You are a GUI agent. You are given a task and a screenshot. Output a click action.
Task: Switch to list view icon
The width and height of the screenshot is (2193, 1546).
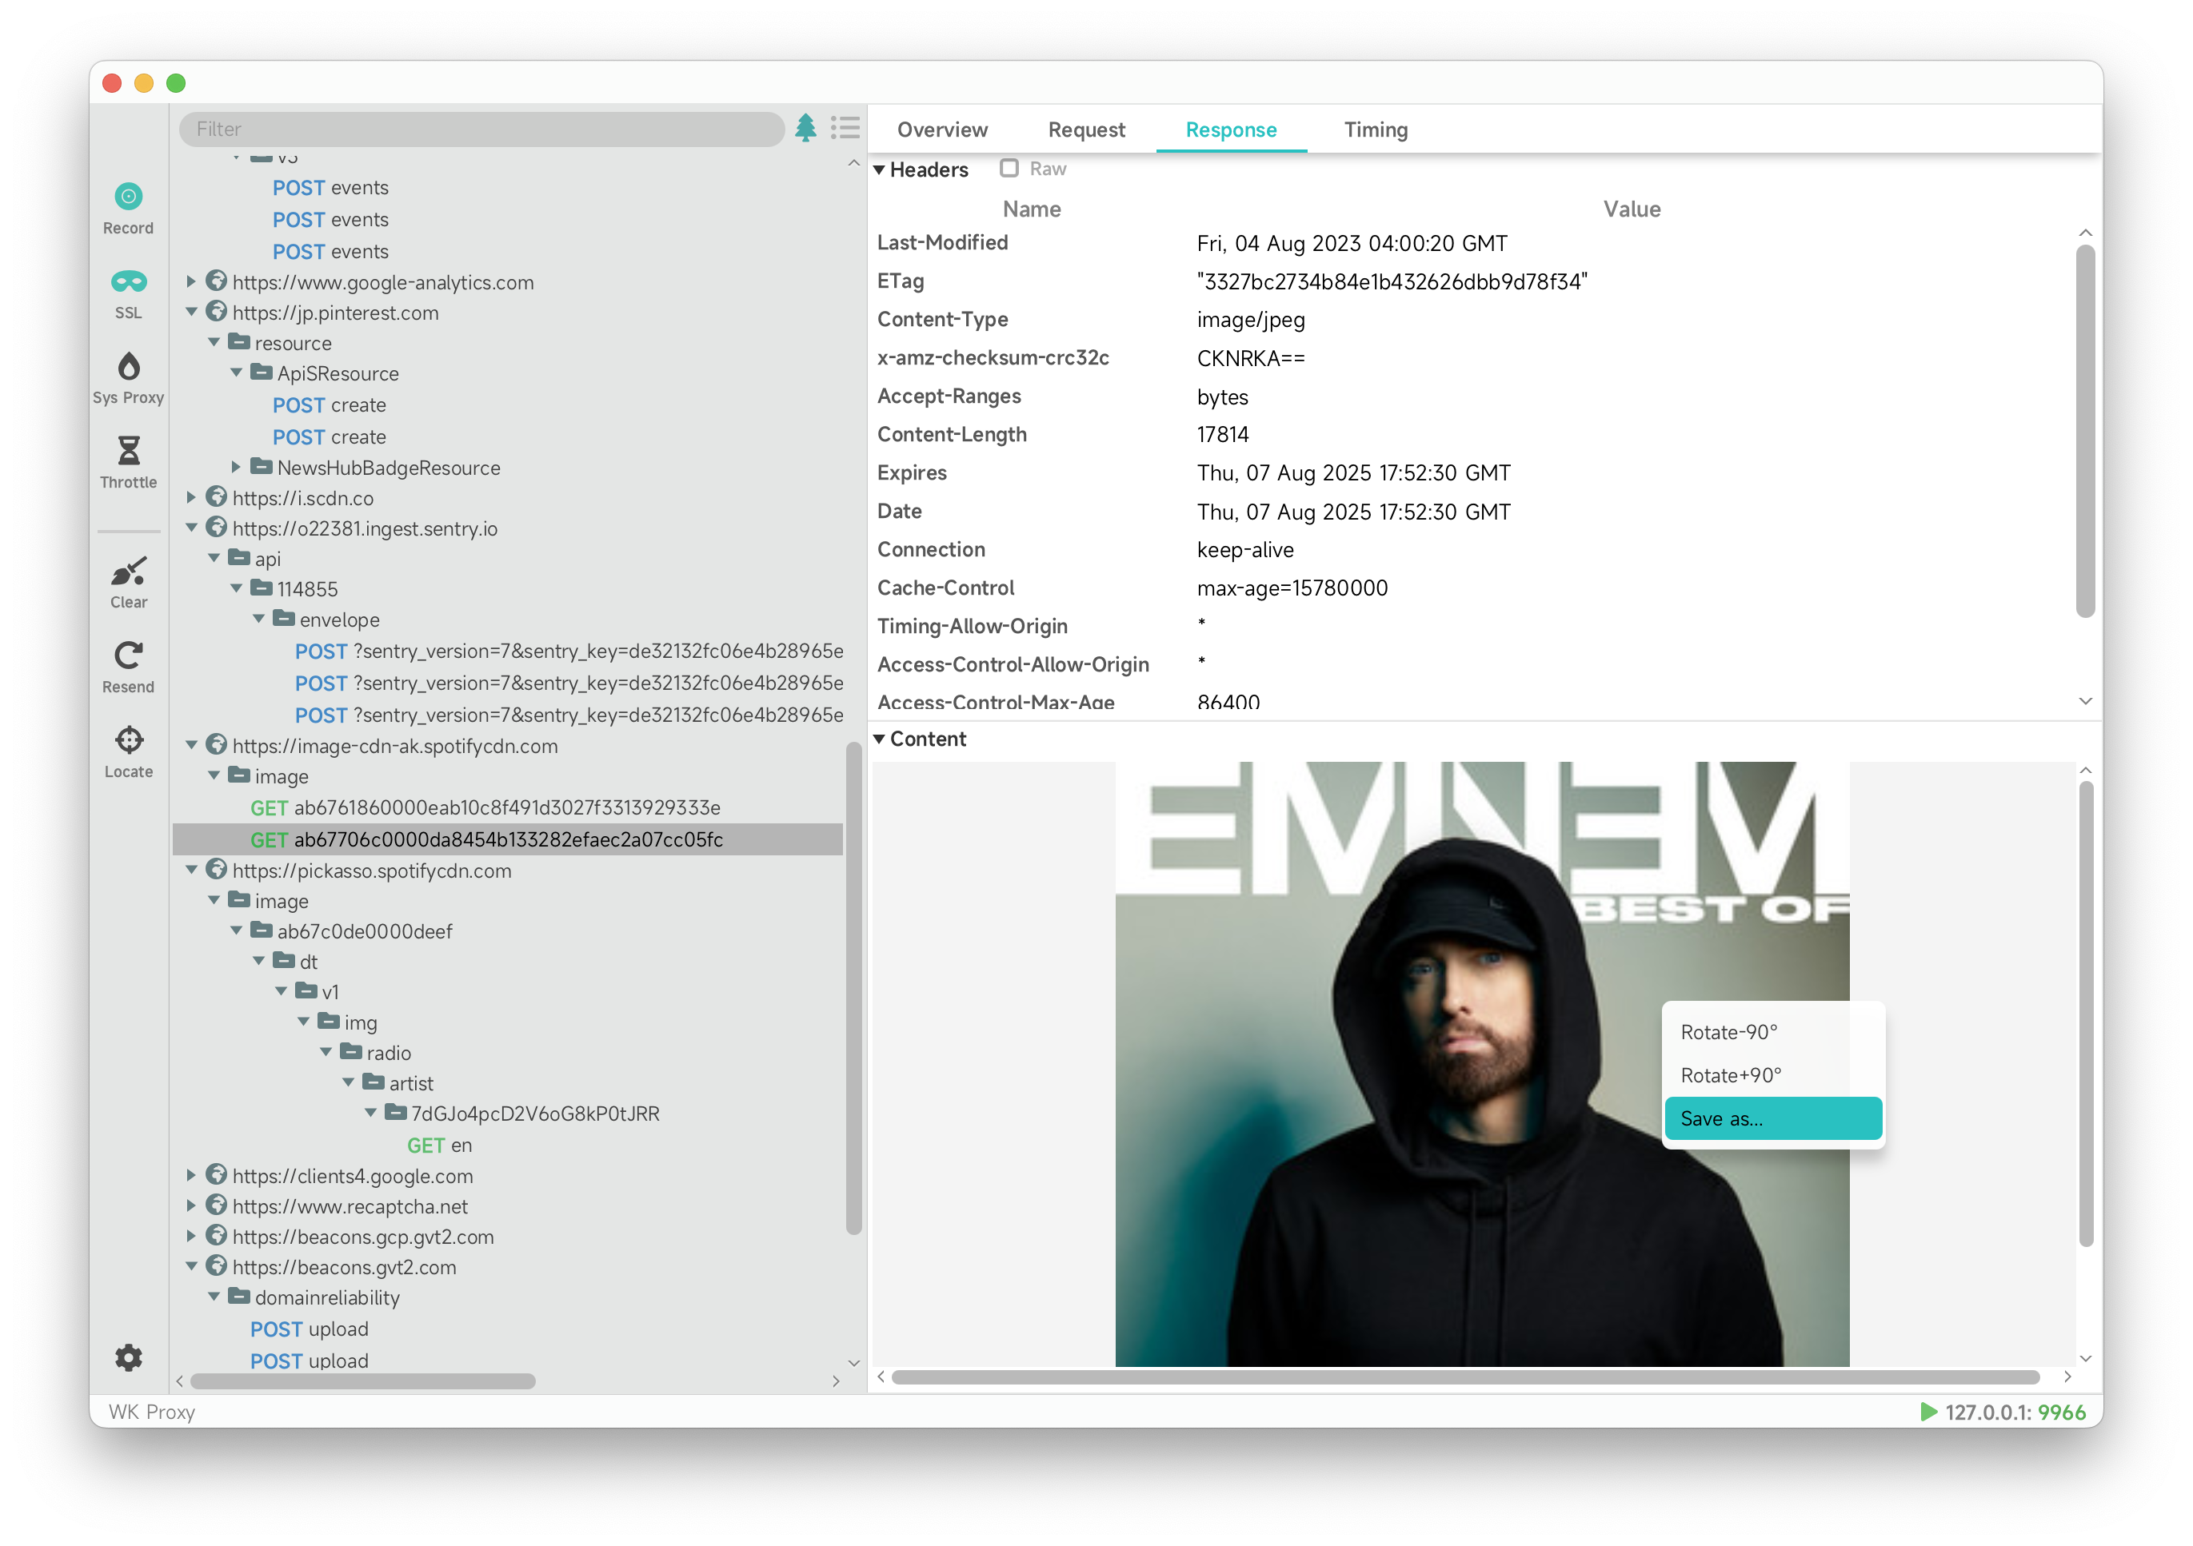(845, 128)
